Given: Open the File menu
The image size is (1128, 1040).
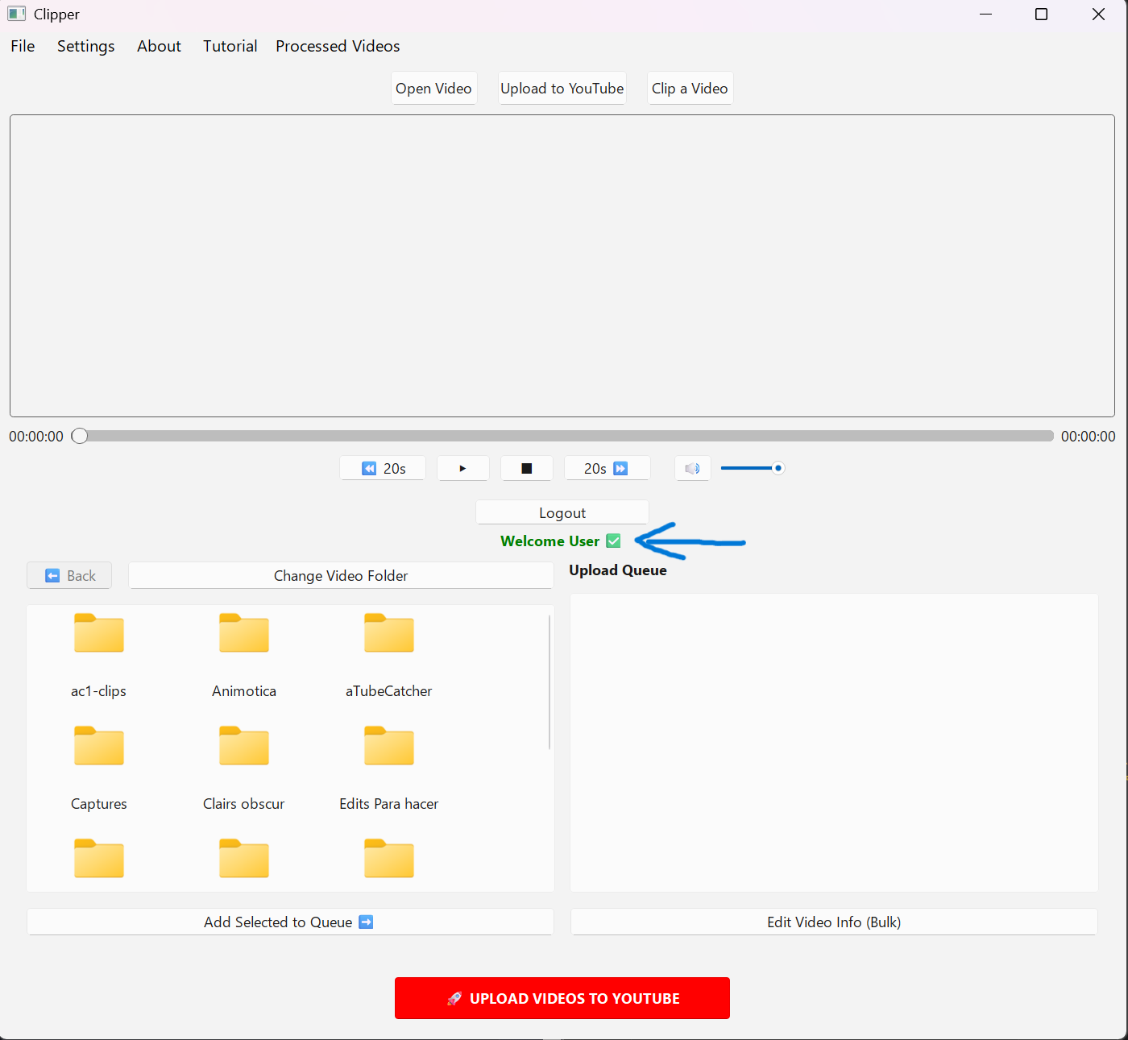Looking at the screenshot, I should (22, 46).
